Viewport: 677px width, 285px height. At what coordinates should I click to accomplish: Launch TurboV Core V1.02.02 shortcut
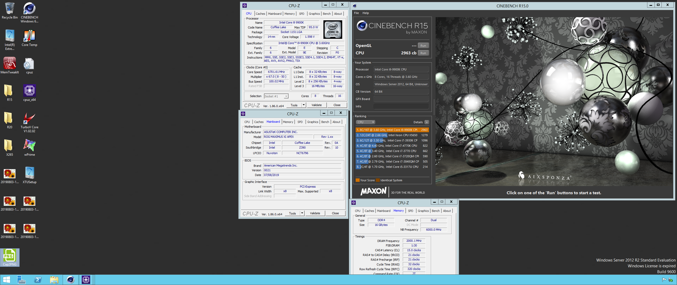[29, 122]
